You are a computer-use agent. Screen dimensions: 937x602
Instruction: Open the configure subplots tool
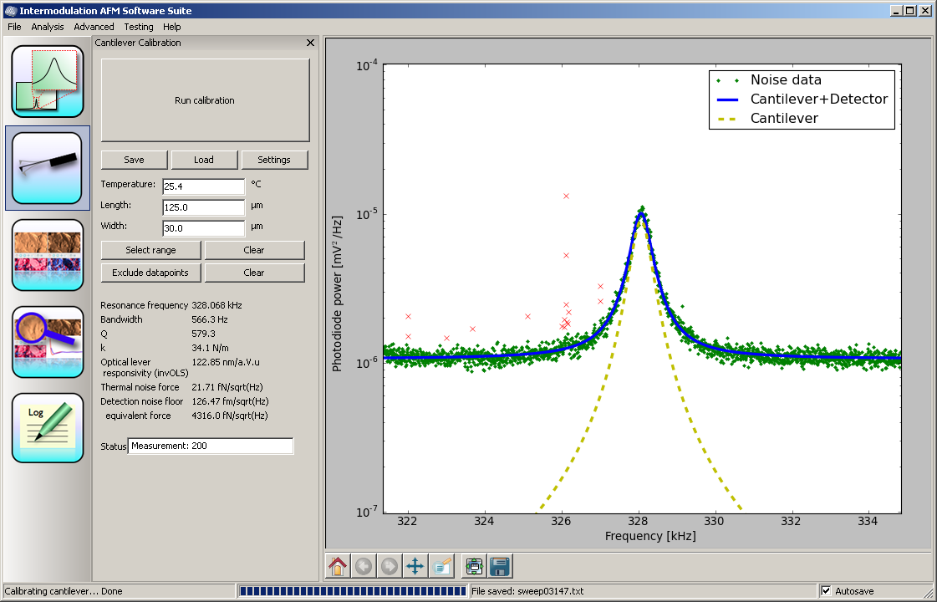click(474, 566)
